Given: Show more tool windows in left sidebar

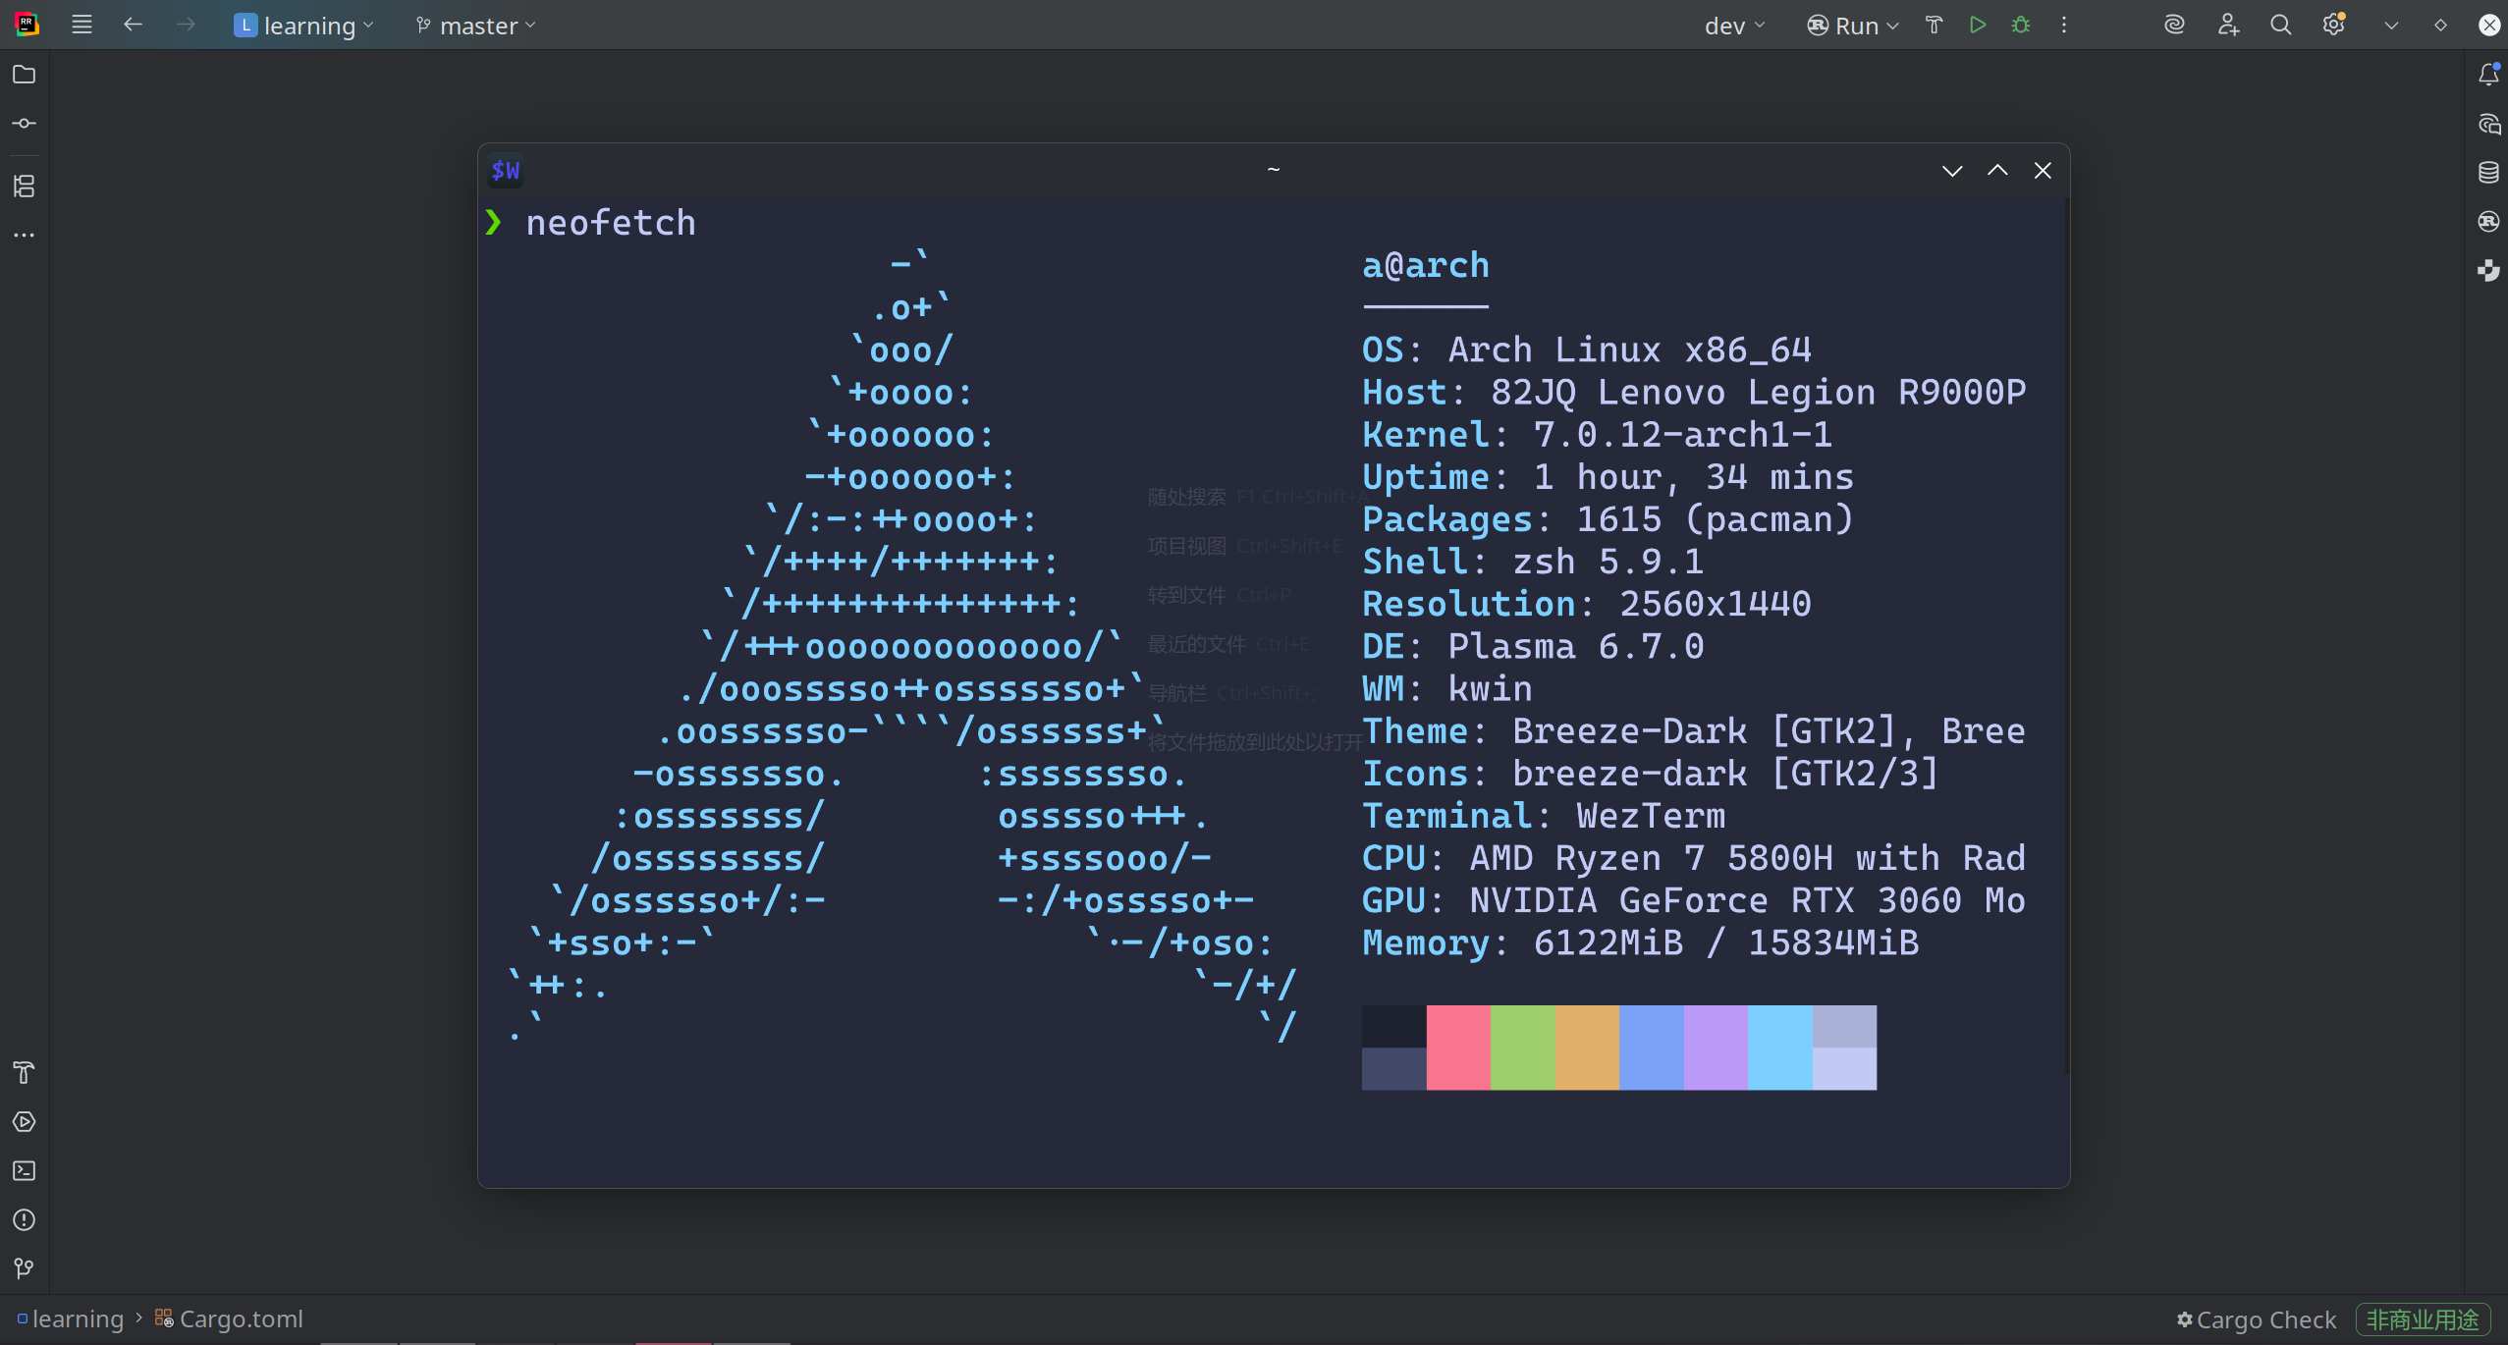Looking at the screenshot, I should click(x=25, y=236).
